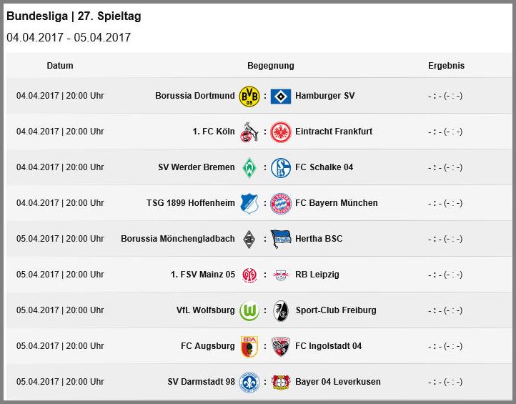The height and width of the screenshot is (404, 516).
Task: Click the Bayer 04 Leverkusen crest
Action: pos(281,382)
